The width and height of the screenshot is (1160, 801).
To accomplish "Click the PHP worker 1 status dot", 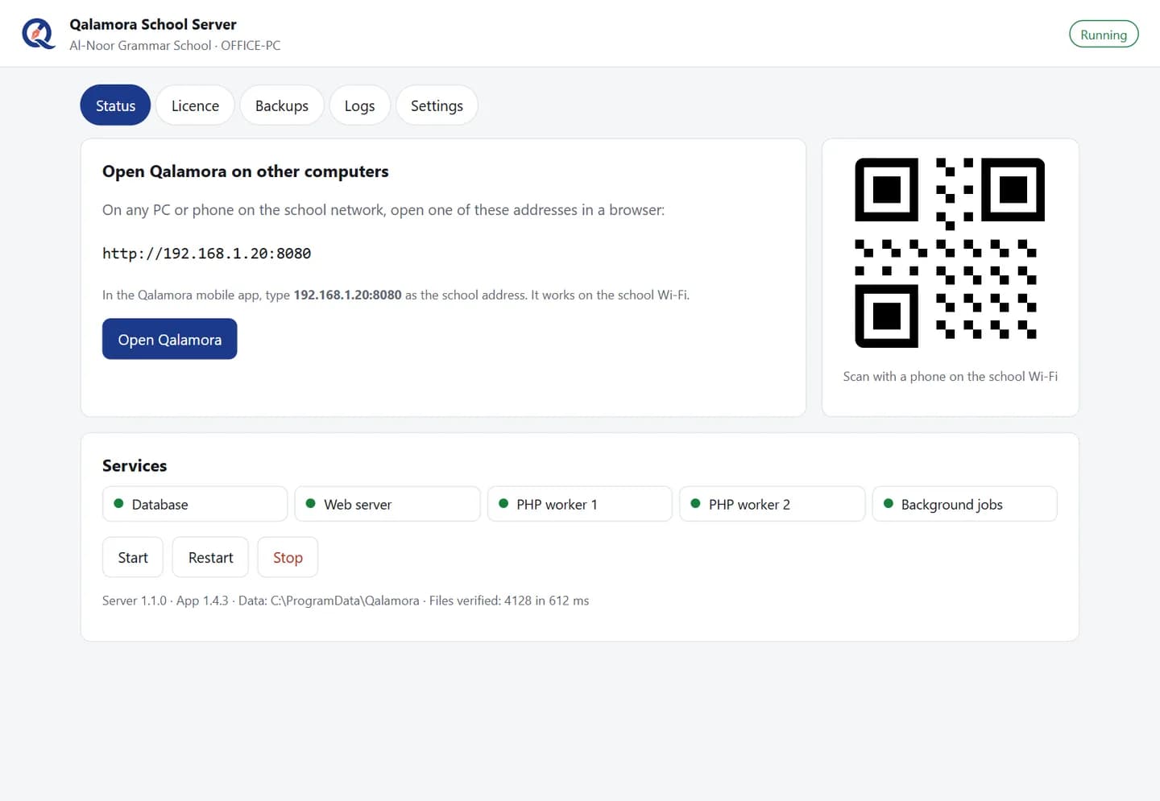I will (503, 504).
